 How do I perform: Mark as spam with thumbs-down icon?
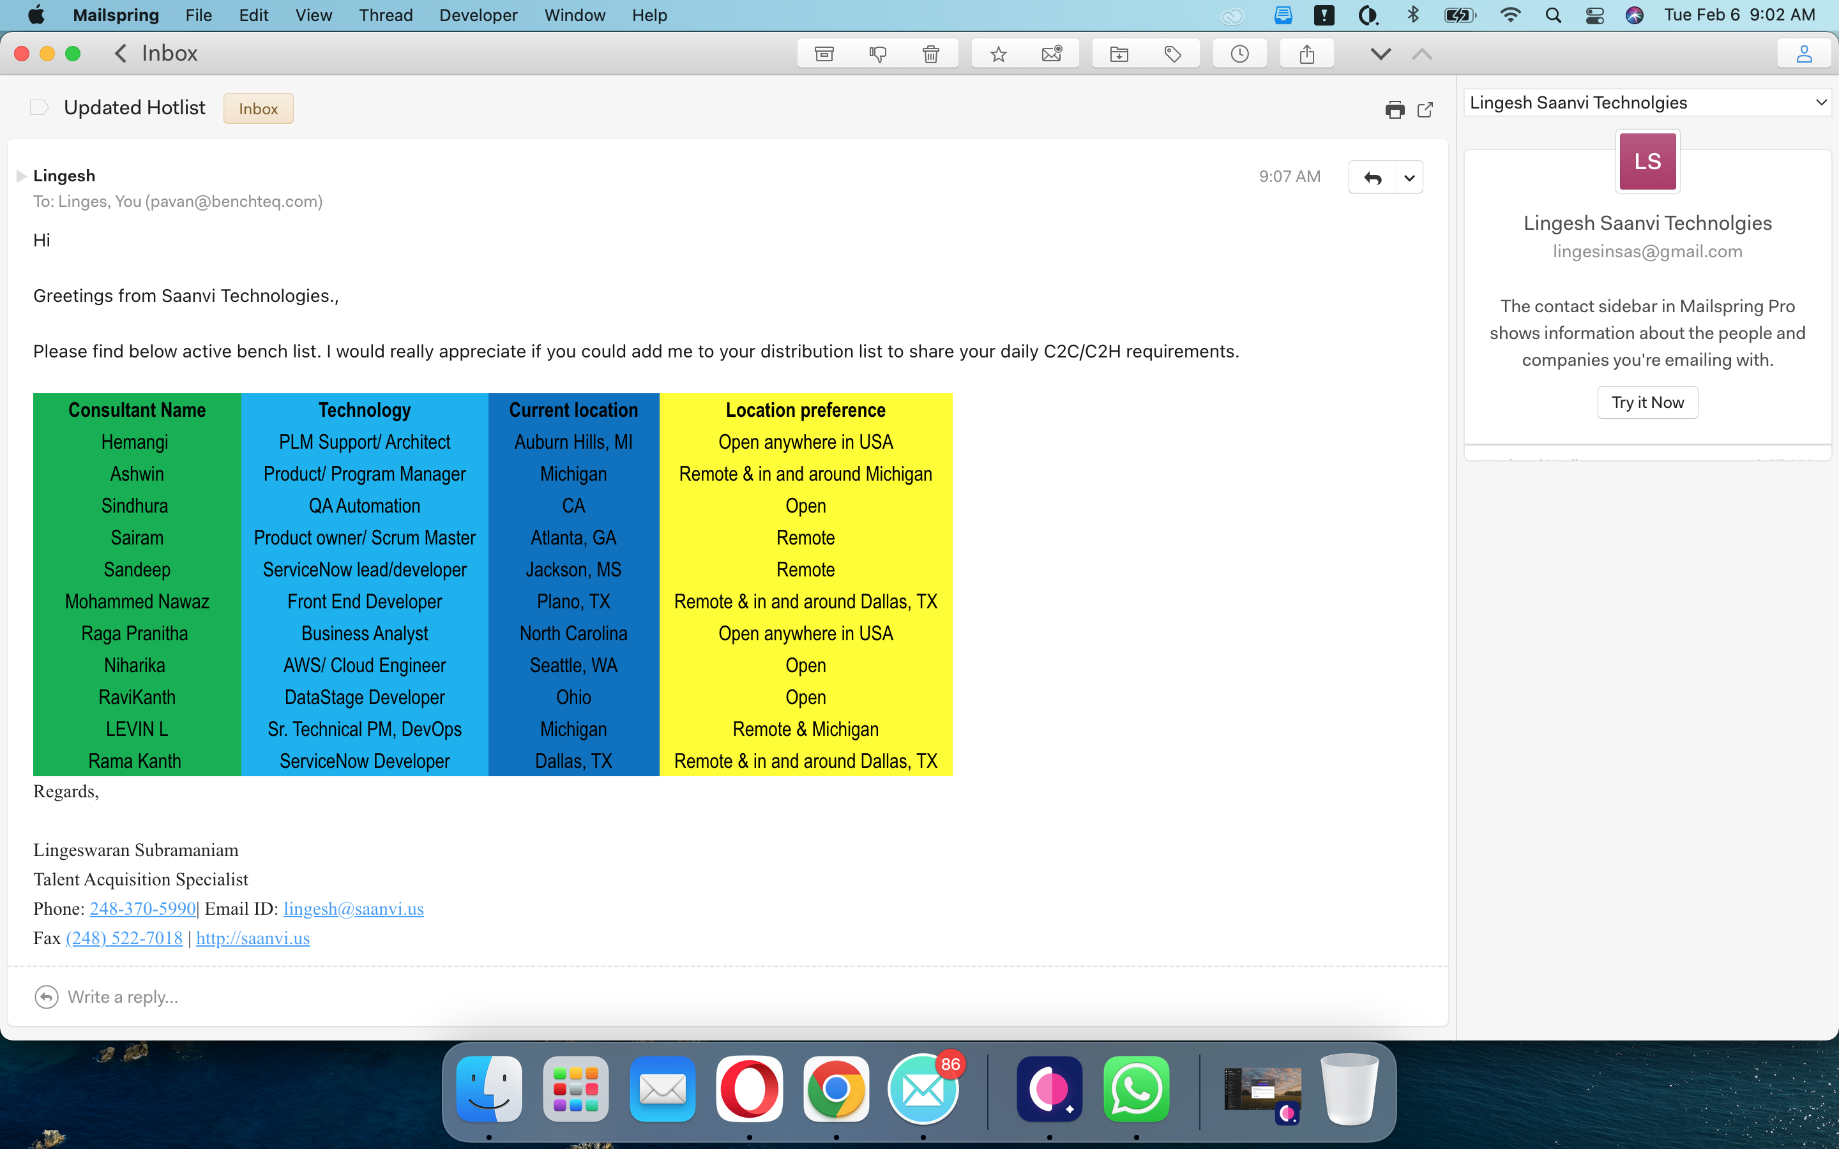(x=877, y=54)
